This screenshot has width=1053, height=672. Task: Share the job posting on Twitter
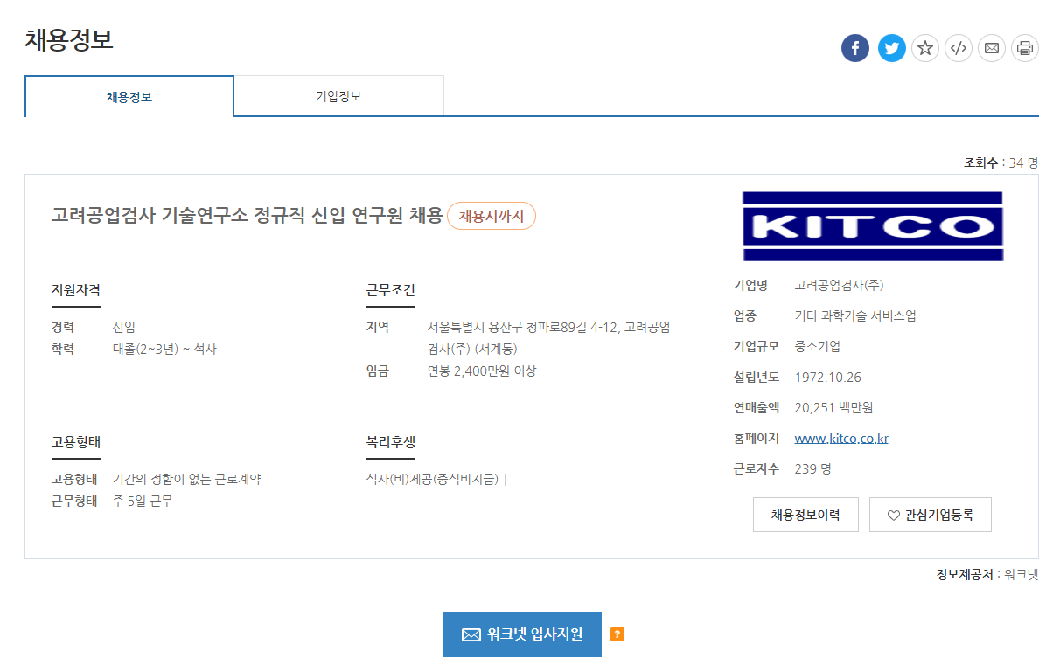coord(892,48)
